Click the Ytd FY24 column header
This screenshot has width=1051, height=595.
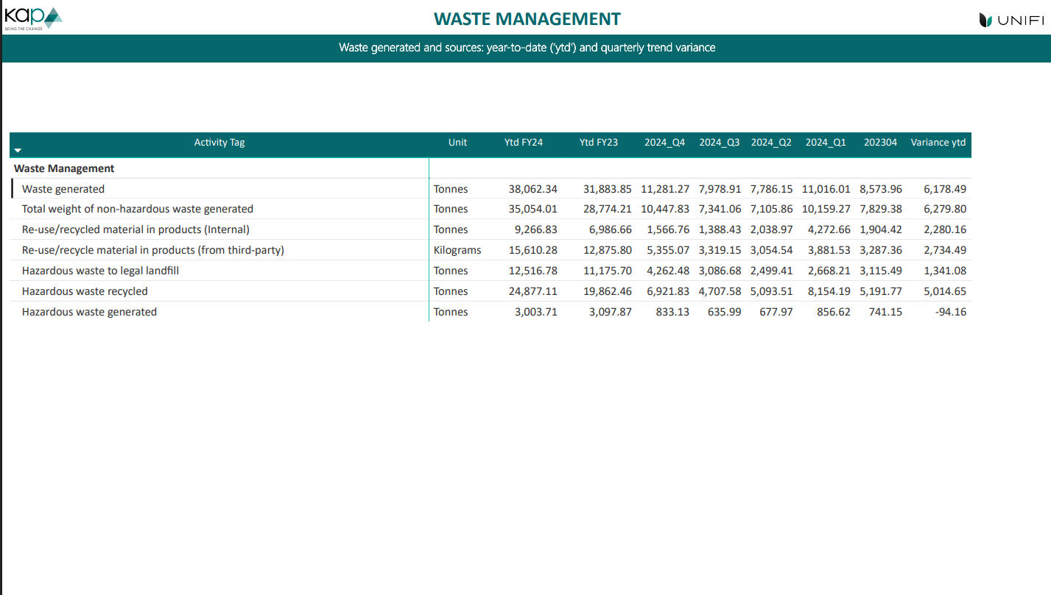pyautogui.click(x=524, y=143)
